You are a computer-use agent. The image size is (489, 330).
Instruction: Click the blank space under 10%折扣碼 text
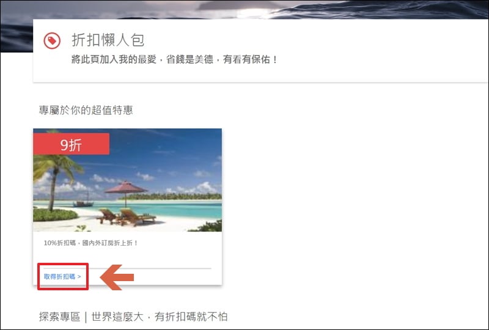[128, 257]
